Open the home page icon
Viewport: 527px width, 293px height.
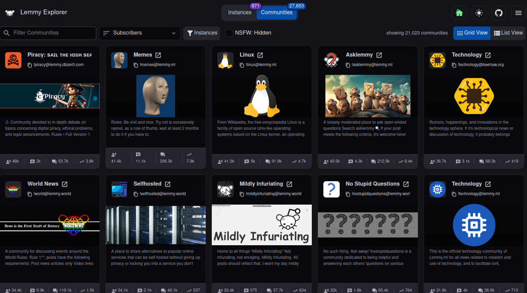point(459,13)
